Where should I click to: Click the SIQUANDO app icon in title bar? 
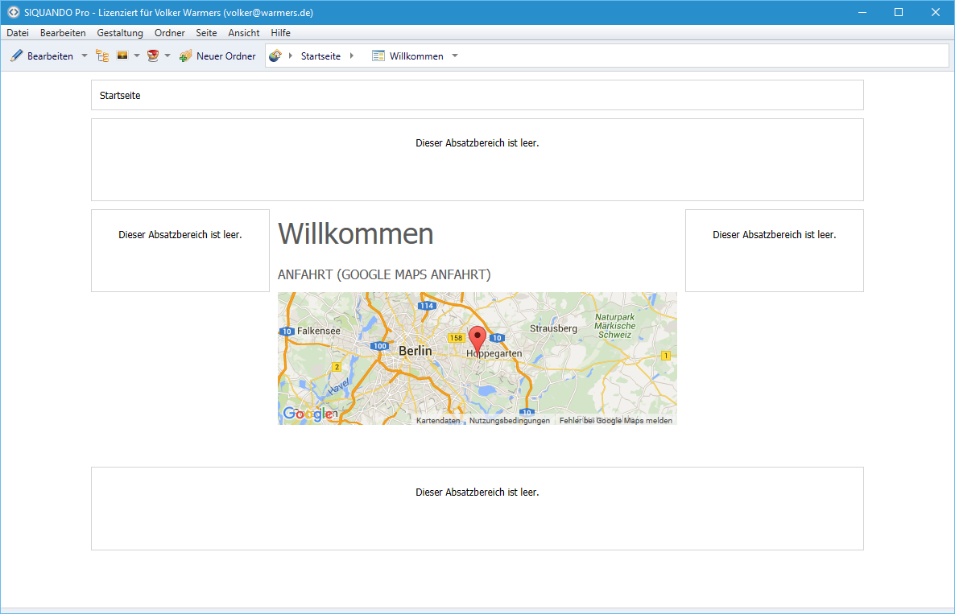pyautogui.click(x=14, y=12)
